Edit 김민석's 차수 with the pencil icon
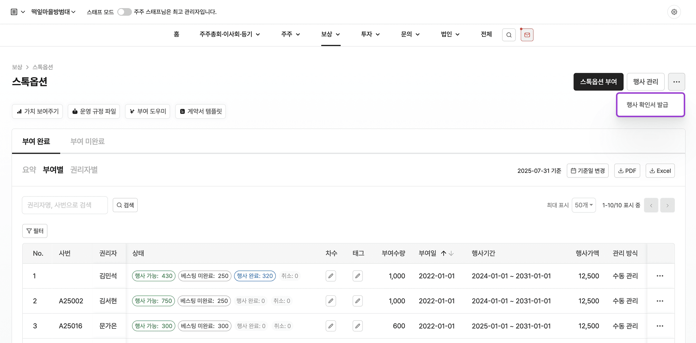The image size is (696, 343). [x=331, y=276]
